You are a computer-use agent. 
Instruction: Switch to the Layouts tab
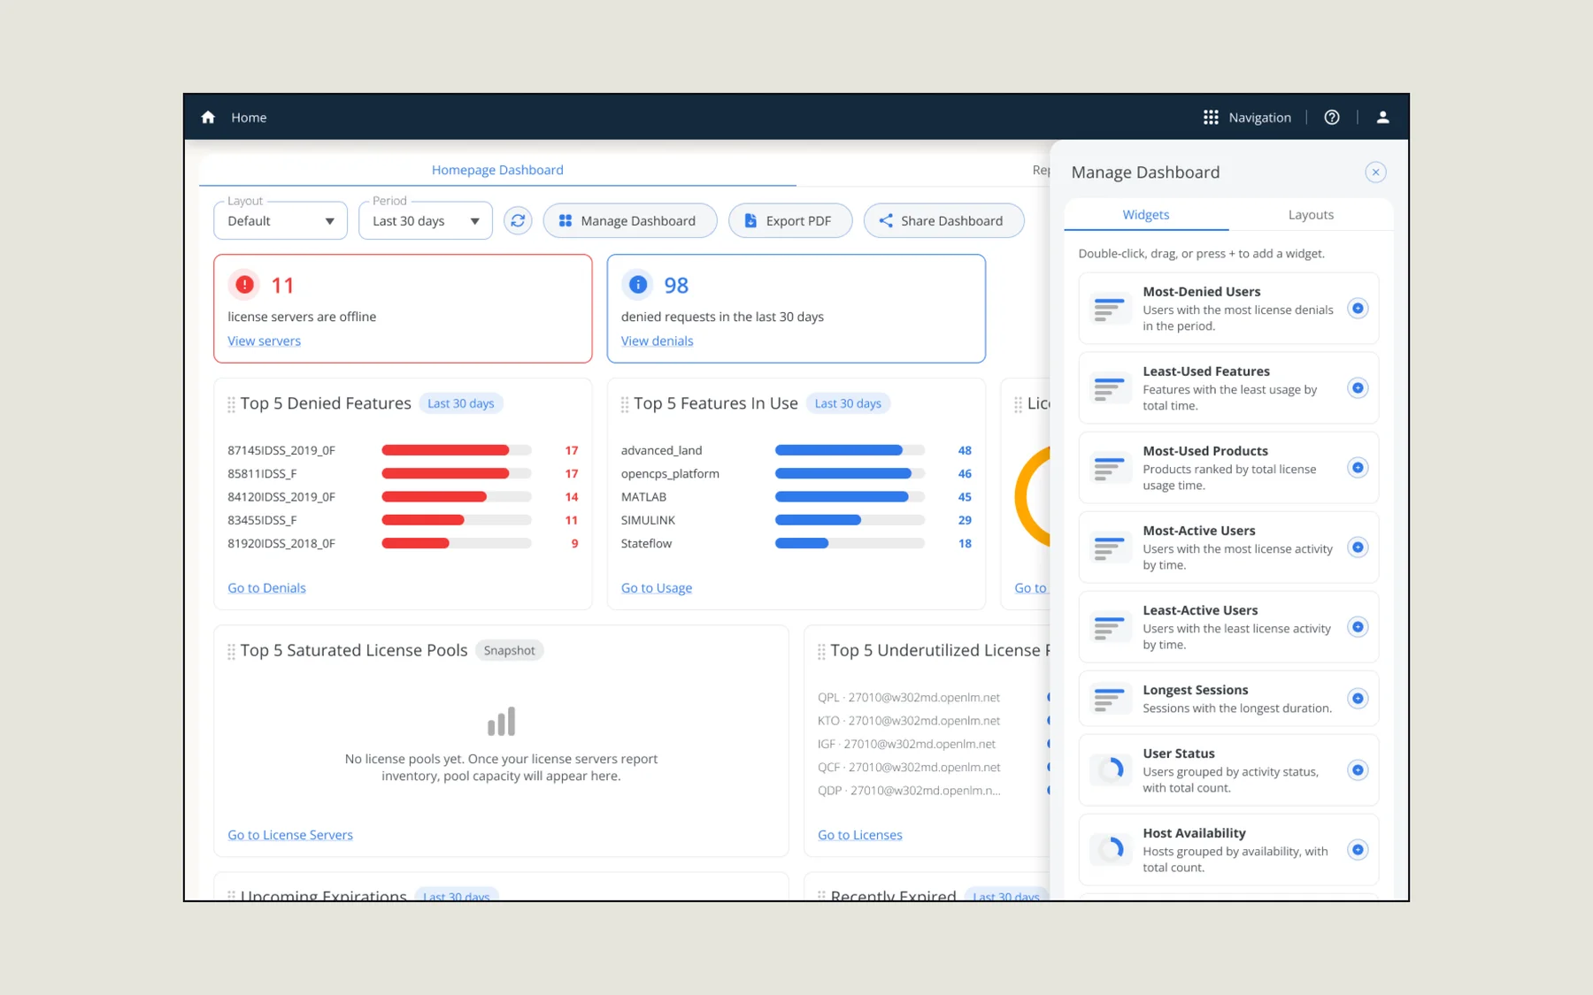(x=1310, y=215)
